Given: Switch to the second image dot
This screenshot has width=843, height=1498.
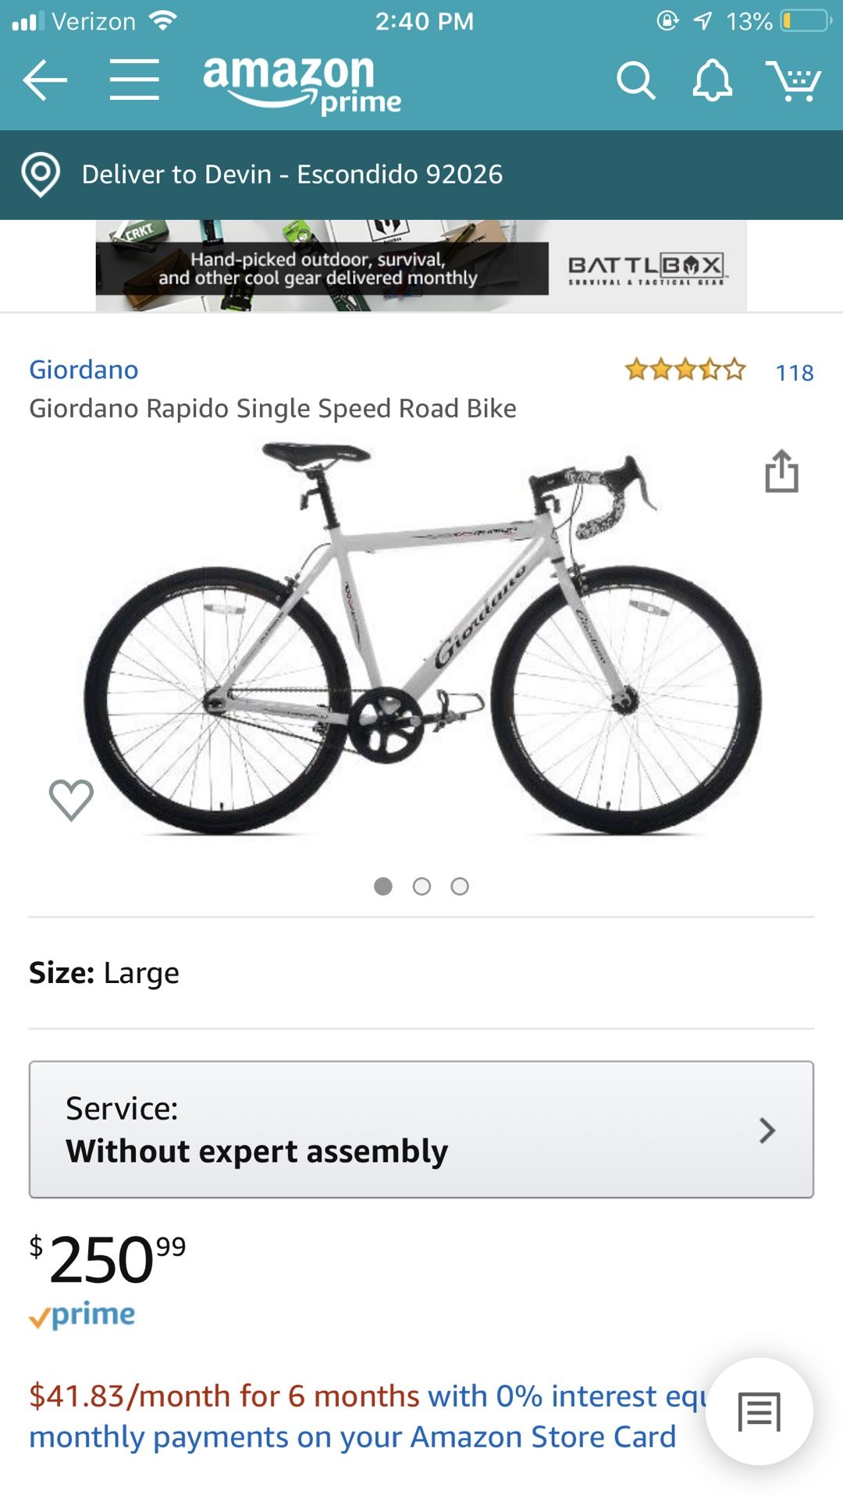Looking at the screenshot, I should tap(421, 886).
